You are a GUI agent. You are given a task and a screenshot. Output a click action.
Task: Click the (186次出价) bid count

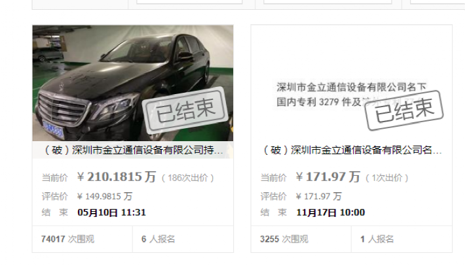[188, 178]
